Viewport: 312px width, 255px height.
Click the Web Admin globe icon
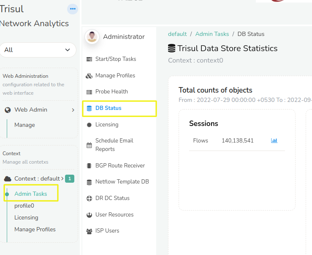click(x=8, y=110)
